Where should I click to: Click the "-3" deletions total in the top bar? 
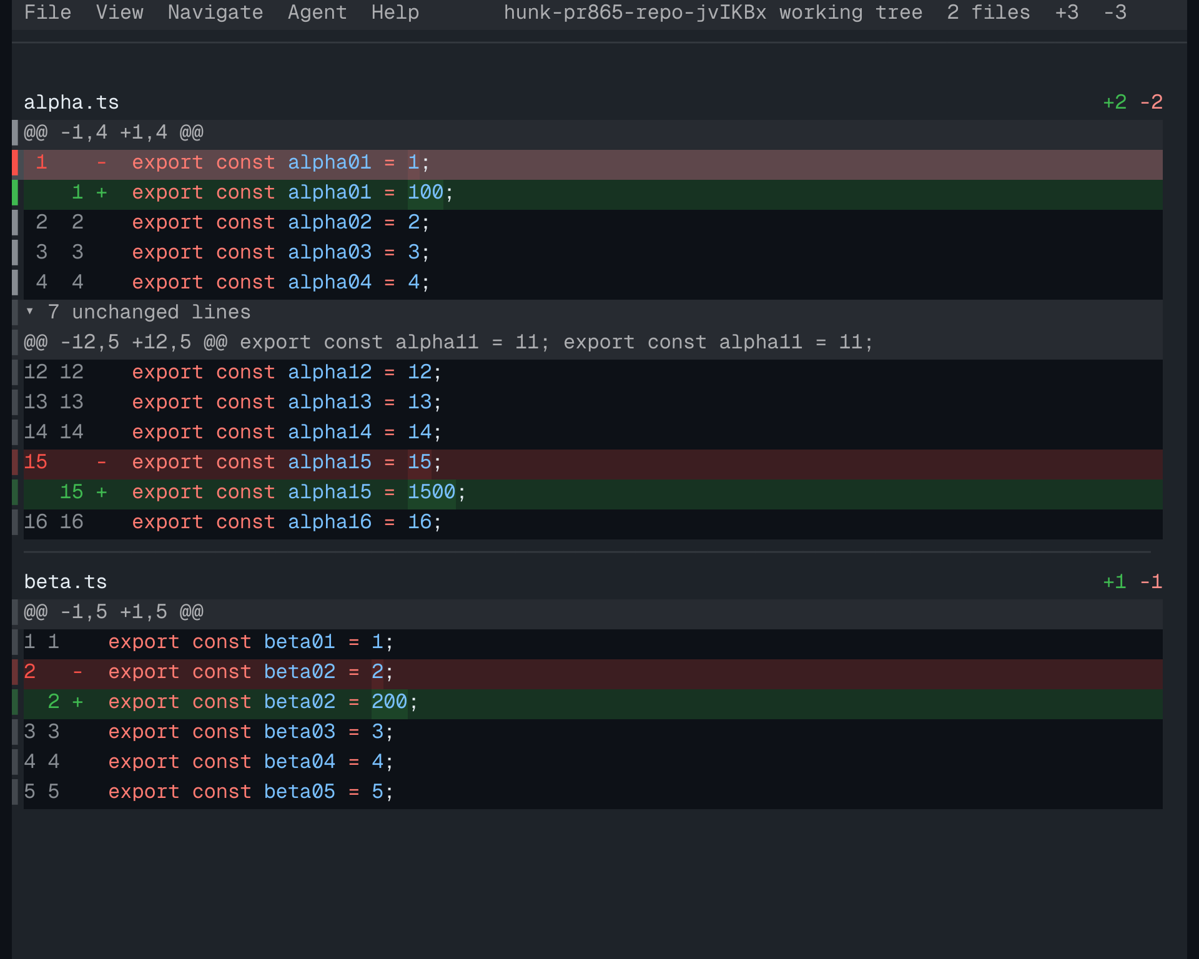pos(1115,12)
